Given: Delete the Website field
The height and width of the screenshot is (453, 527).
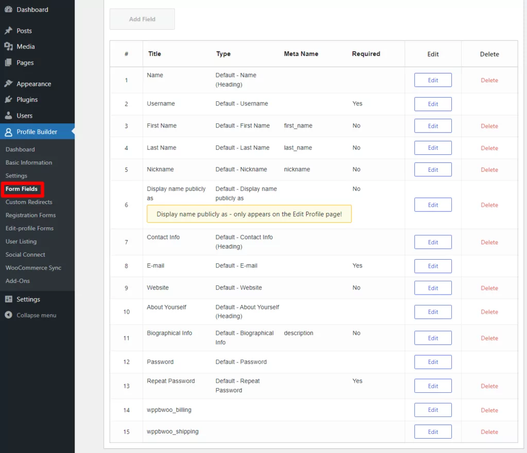Looking at the screenshot, I should pos(489,288).
